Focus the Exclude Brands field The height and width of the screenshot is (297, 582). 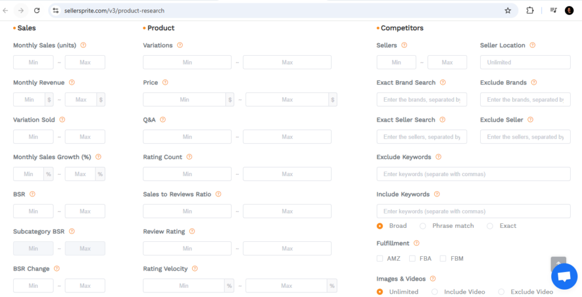click(525, 99)
